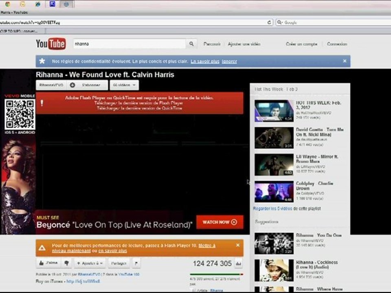Select the CLIP TO MP3 converter tab
The width and height of the screenshot is (391, 293).
click(22, 31)
